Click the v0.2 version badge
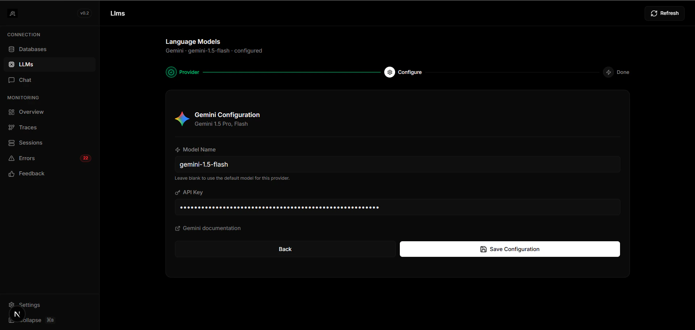Screen dimensions: 695x330 [84, 13]
